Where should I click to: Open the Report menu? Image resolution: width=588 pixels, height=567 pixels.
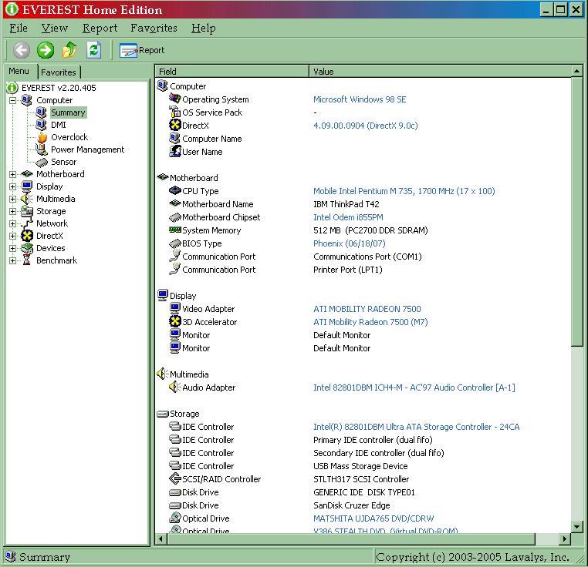pos(100,28)
